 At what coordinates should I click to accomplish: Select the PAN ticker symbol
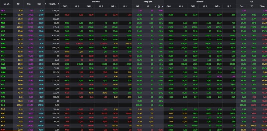[x=3, y=39]
